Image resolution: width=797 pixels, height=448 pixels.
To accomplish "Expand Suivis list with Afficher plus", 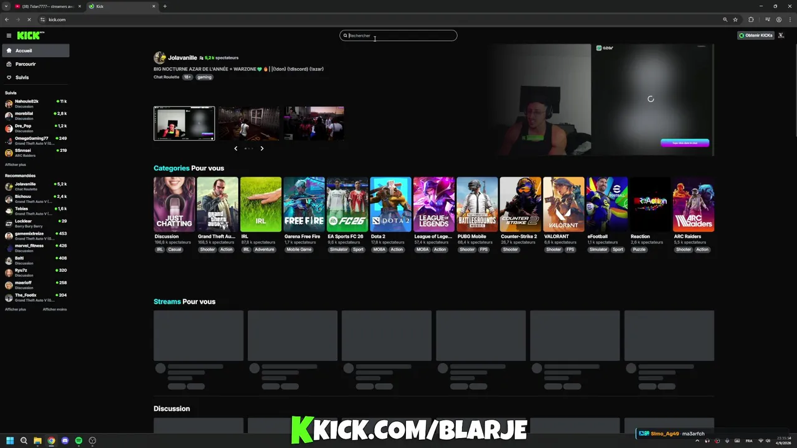I will click(16, 165).
